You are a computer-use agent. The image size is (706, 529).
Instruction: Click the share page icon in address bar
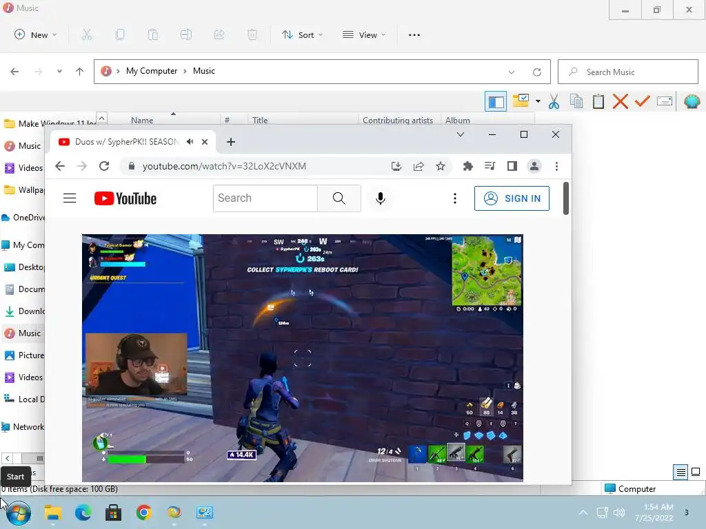(x=418, y=166)
